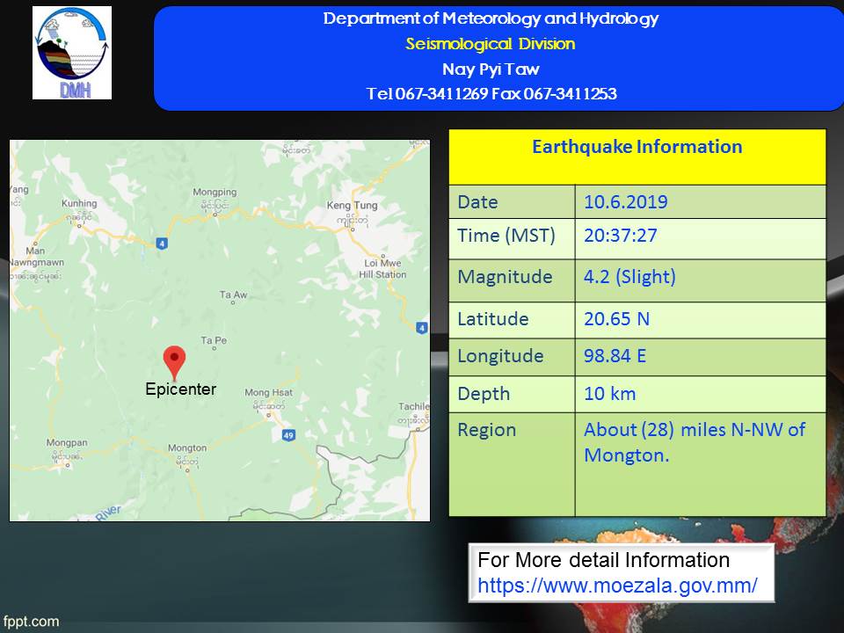This screenshot has width=844, height=633.
Task: Click the date value '10.6.2019'
Action: coord(625,202)
